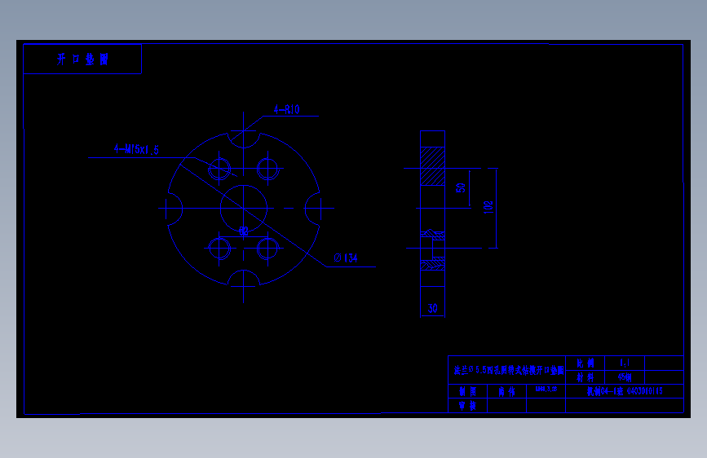Click the 审核 label in title block
Image resolution: width=707 pixels, height=458 pixels.
tap(468, 406)
